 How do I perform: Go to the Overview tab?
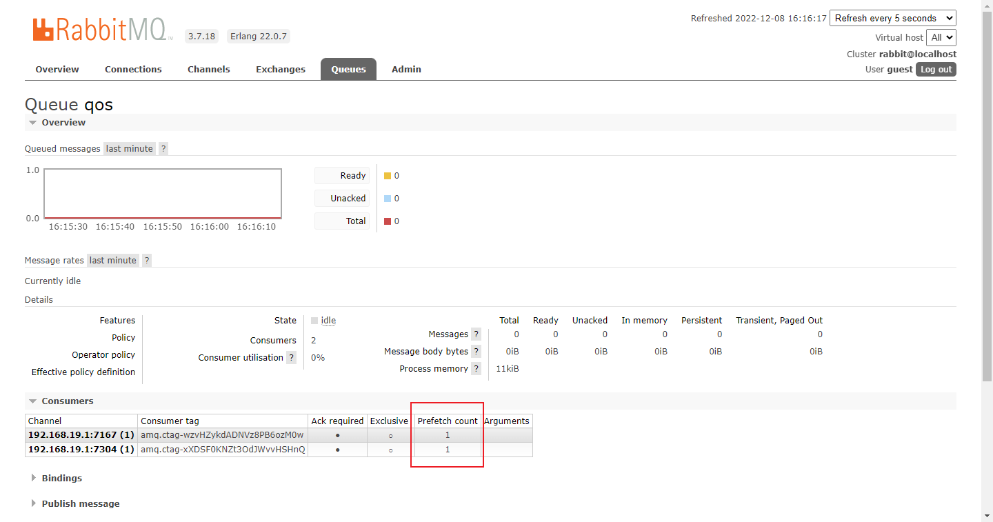[57, 69]
